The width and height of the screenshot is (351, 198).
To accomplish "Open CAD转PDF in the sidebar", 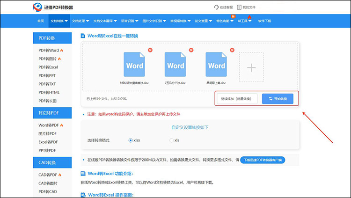I will (48, 175).
